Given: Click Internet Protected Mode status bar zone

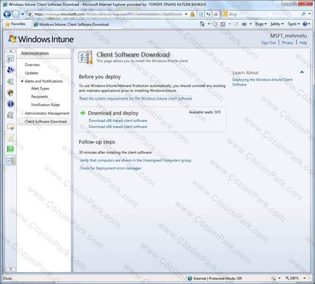Looking at the screenshot, I should pos(215,278).
